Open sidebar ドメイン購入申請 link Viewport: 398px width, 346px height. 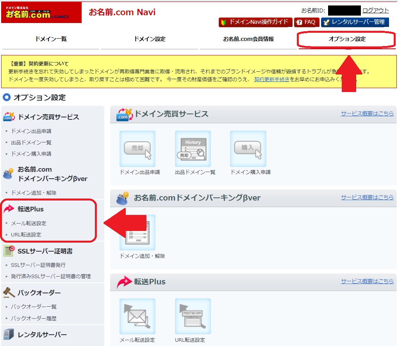point(31,154)
